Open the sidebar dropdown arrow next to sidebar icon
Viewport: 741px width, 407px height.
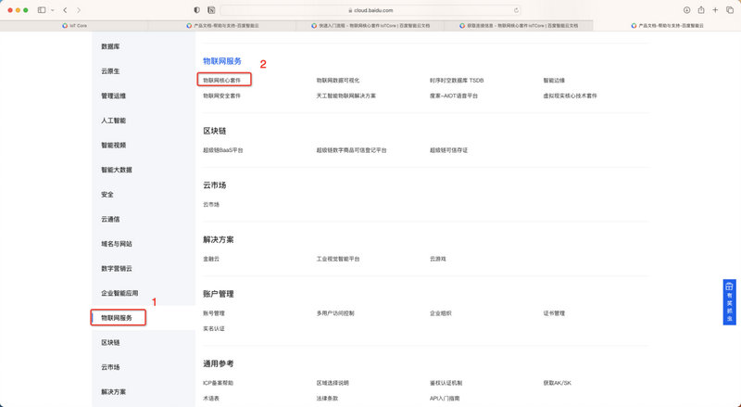tap(52, 10)
